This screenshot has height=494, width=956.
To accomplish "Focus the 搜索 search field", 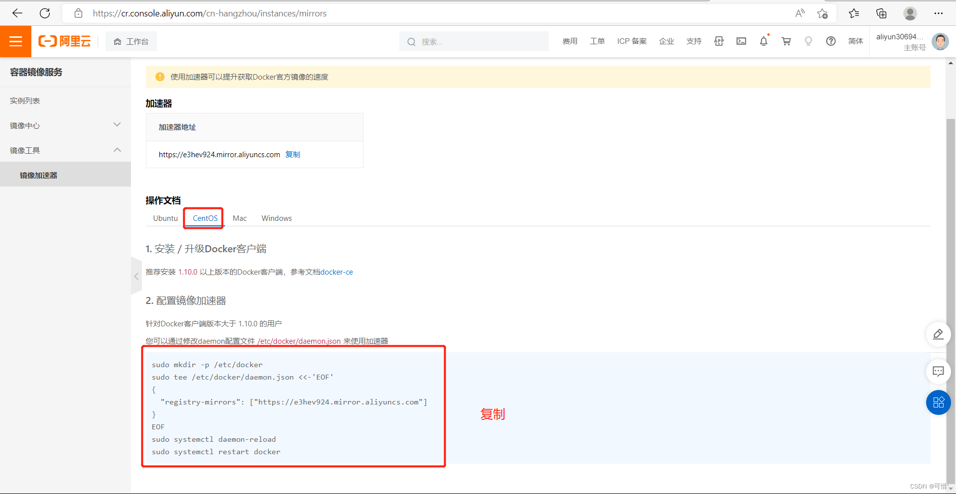I will pos(474,41).
